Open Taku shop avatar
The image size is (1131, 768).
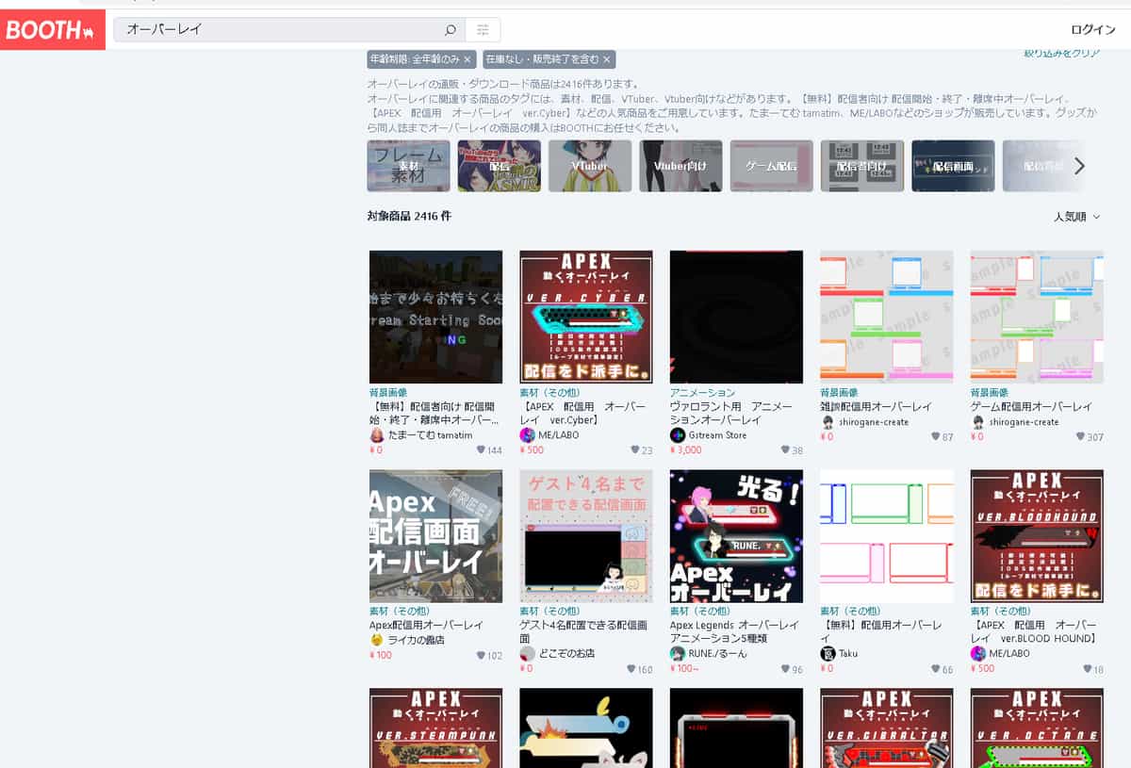[828, 654]
